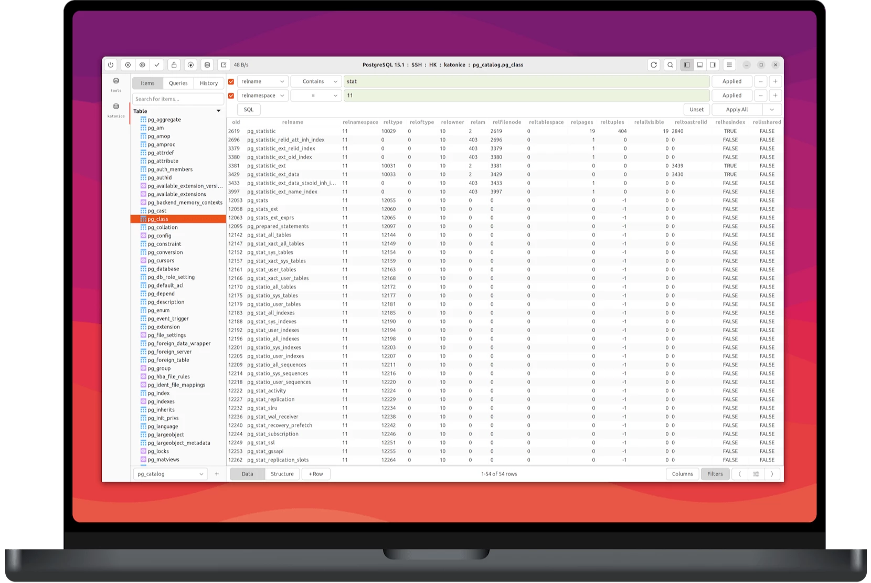871x583 pixels.
Task: Open the relname column dropdown
Action: pyautogui.click(x=262, y=81)
